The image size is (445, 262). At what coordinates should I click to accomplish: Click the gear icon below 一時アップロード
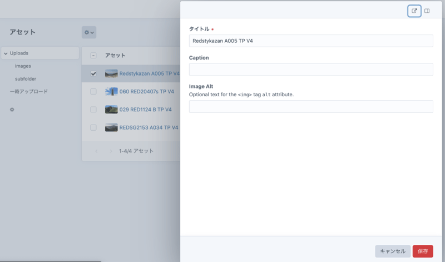(x=12, y=110)
